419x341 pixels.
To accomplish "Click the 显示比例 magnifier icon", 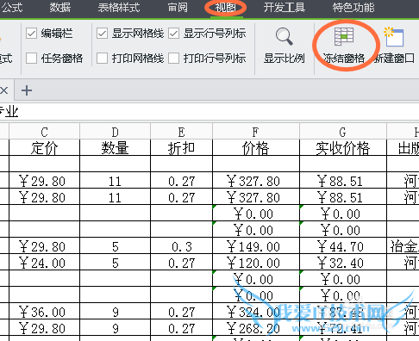I will click(285, 36).
